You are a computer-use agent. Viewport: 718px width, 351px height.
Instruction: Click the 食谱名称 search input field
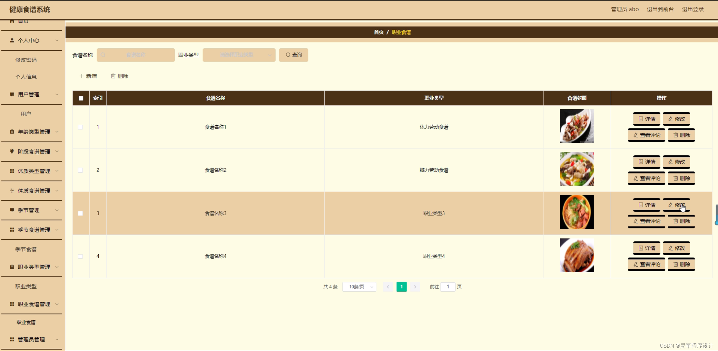[x=136, y=55]
